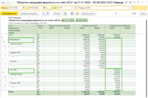Open the start date calendar picker
This screenshot has height=98, width=148.
tap(24, 8)
